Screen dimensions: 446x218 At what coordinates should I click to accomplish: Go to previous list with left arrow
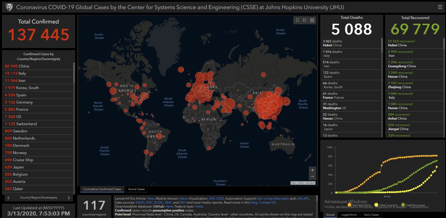click(x=8, y=198)
